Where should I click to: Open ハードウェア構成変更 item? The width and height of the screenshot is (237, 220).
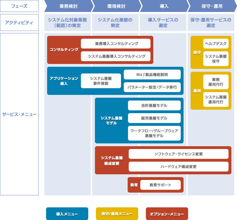tap(179, 167)
